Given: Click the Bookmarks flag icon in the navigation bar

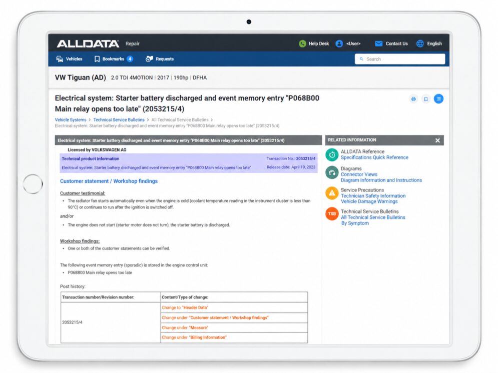Looking at the screenshot, I should click(97, 59).
